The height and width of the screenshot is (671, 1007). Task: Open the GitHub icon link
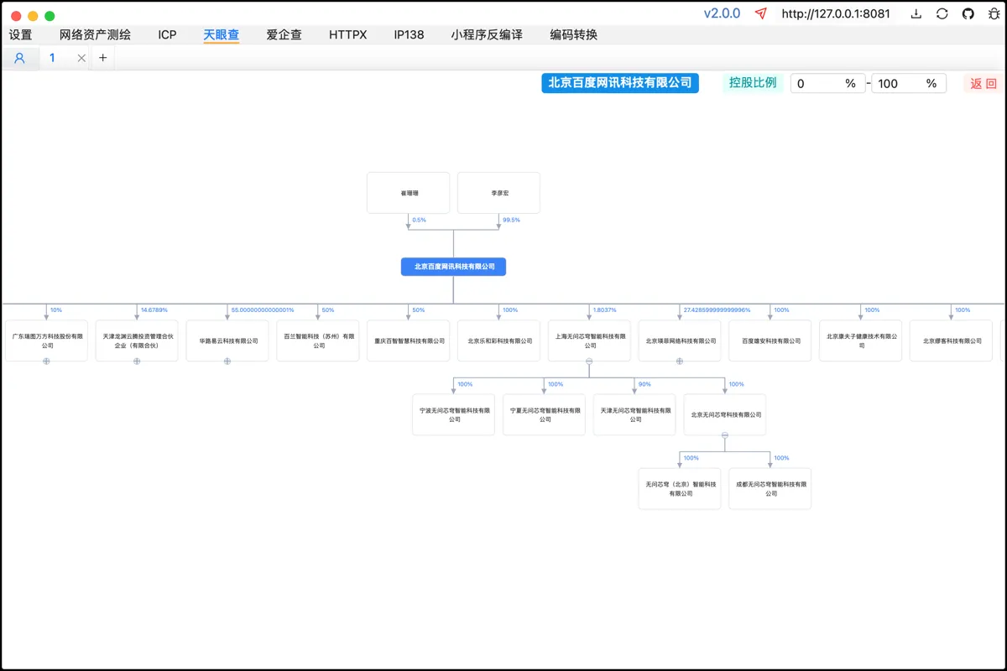point(968,13)
